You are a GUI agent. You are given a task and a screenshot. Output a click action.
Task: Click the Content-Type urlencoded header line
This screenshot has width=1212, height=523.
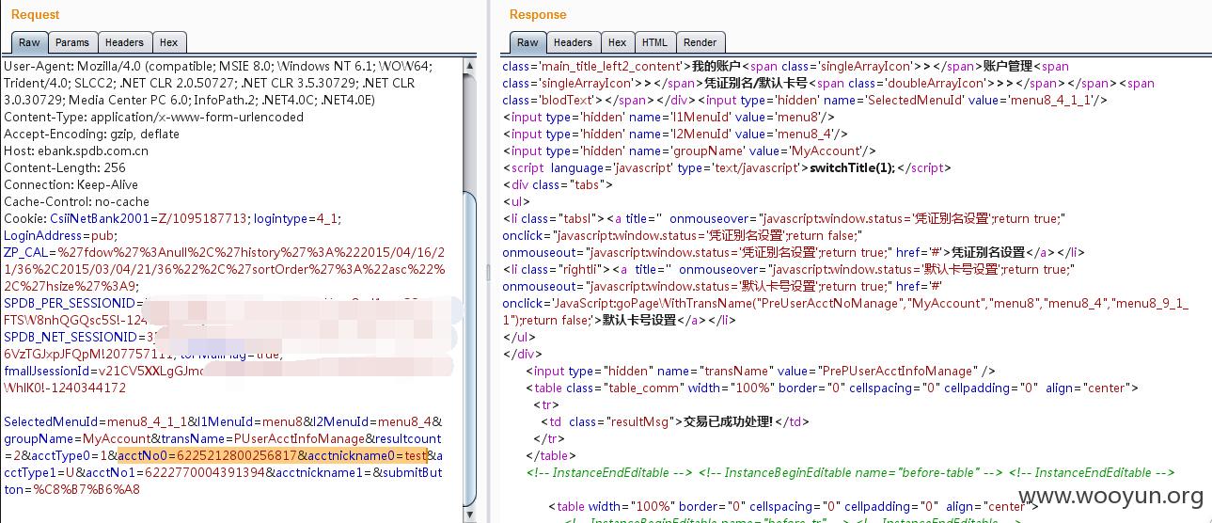[153, 117]
